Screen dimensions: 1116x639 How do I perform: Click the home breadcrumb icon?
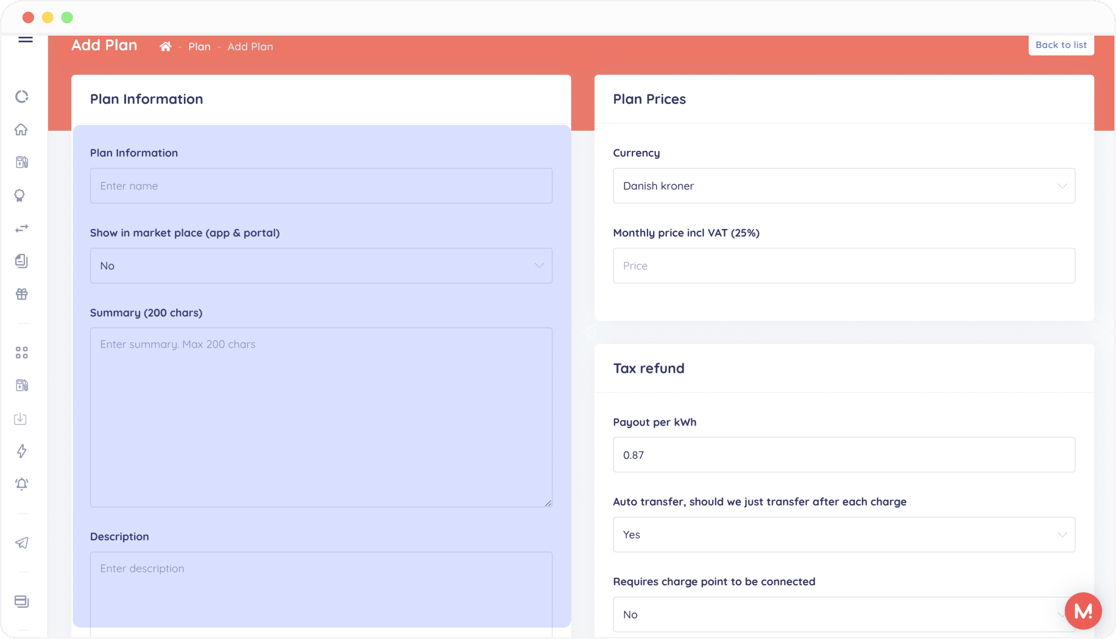coord(165,46)
